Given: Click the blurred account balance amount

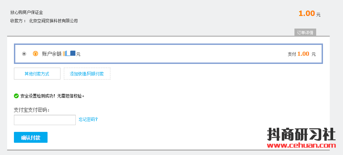Looking at the screenshot, I should 69,53.
